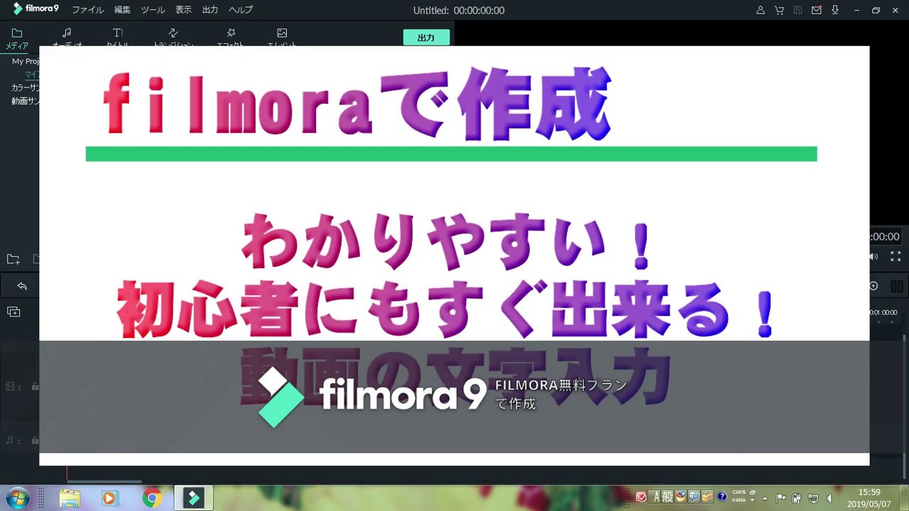Click the timeline zoom-to-fit icon
This screenshot has width=909, height=511.
point(897,286)
